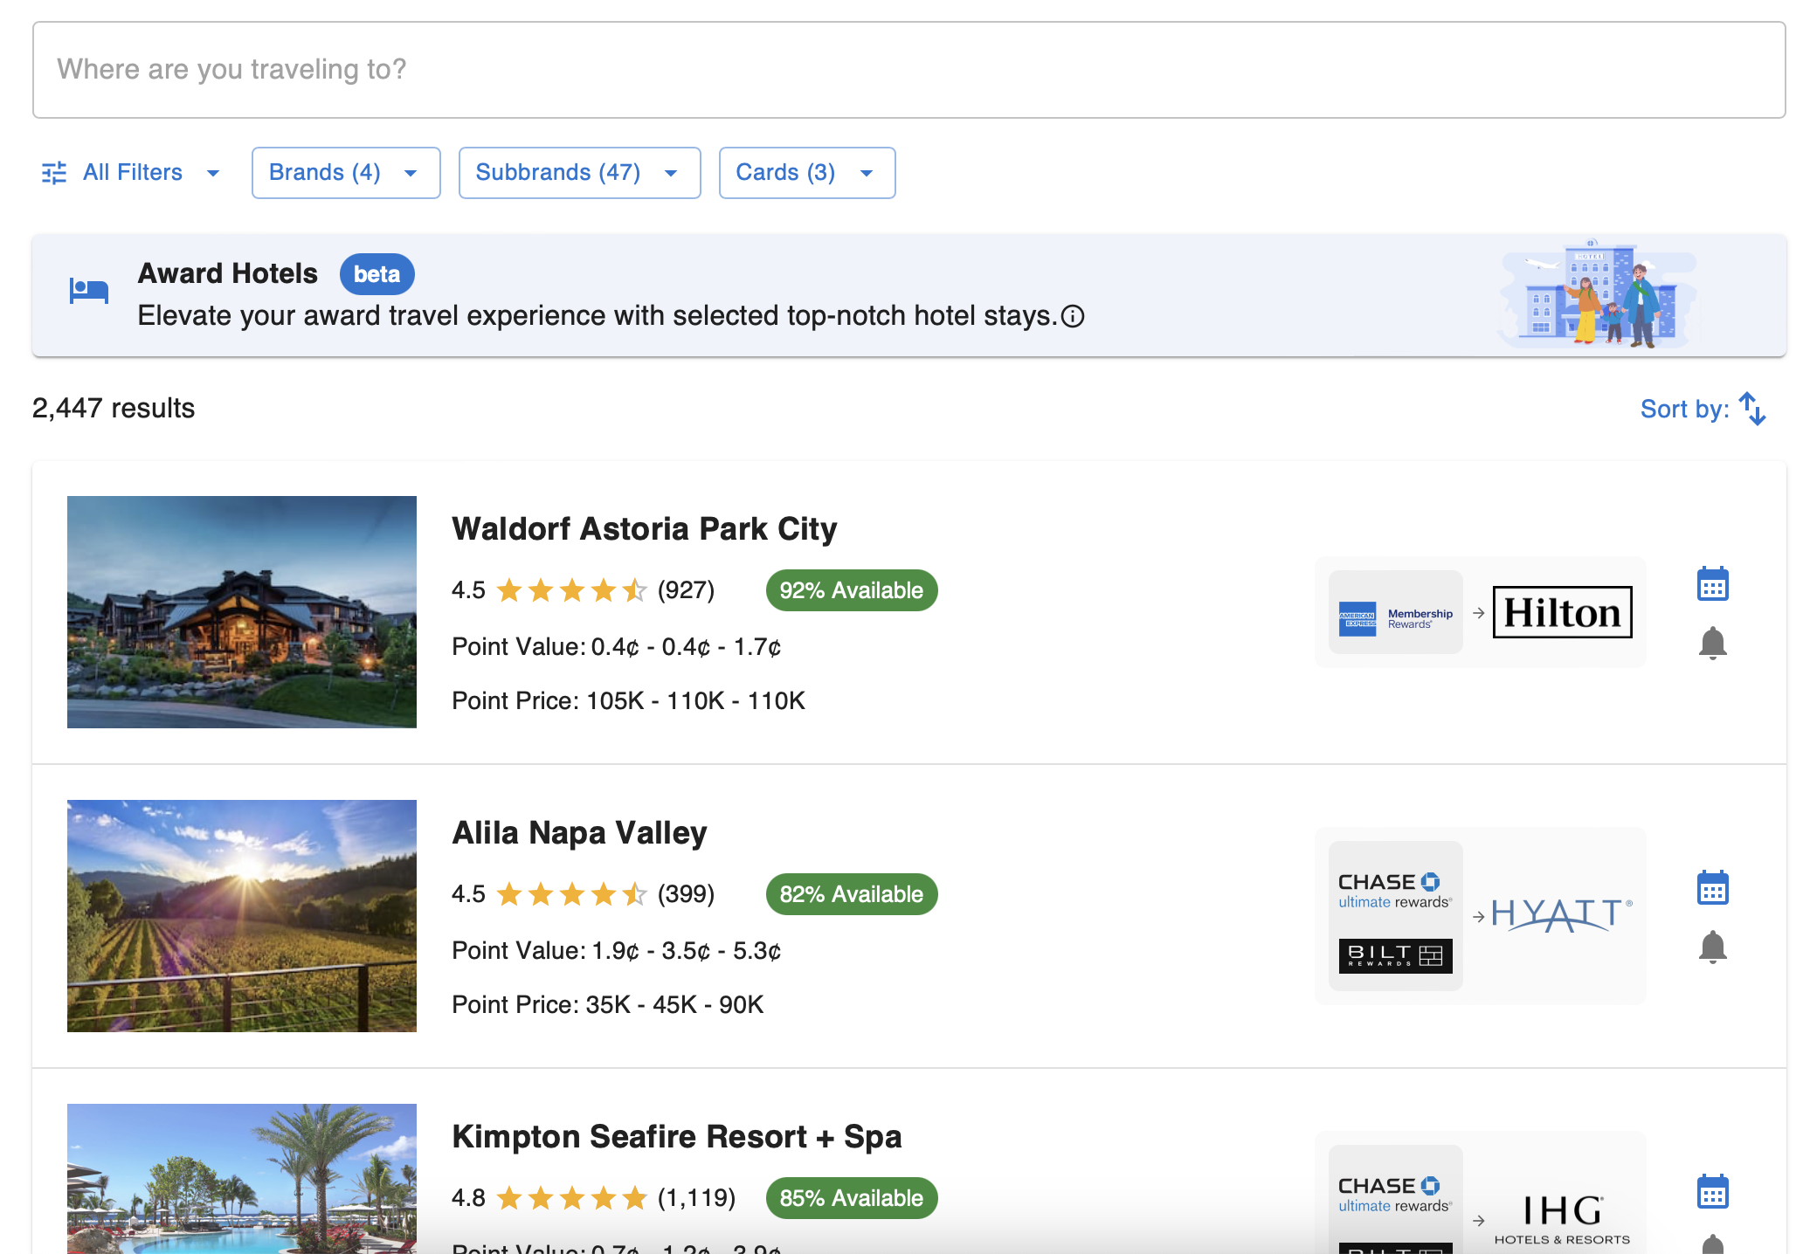
Task: Click the (399) review count
Action: [x=686, y=895]
